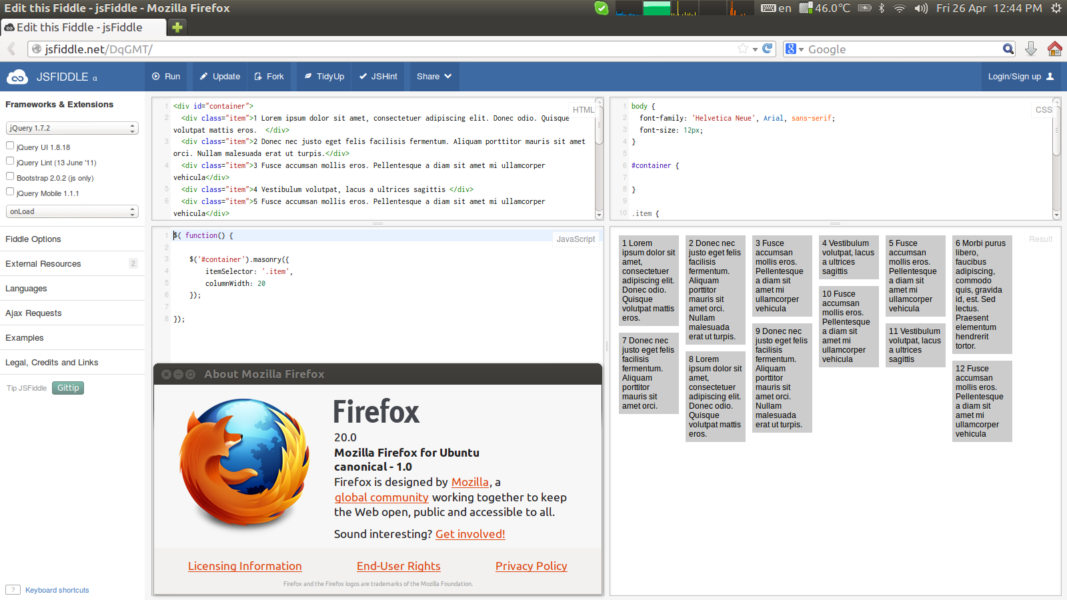This screenshot has width=1067, height=600.
Task: Click the browser back arrow
Action: [11, 49]
